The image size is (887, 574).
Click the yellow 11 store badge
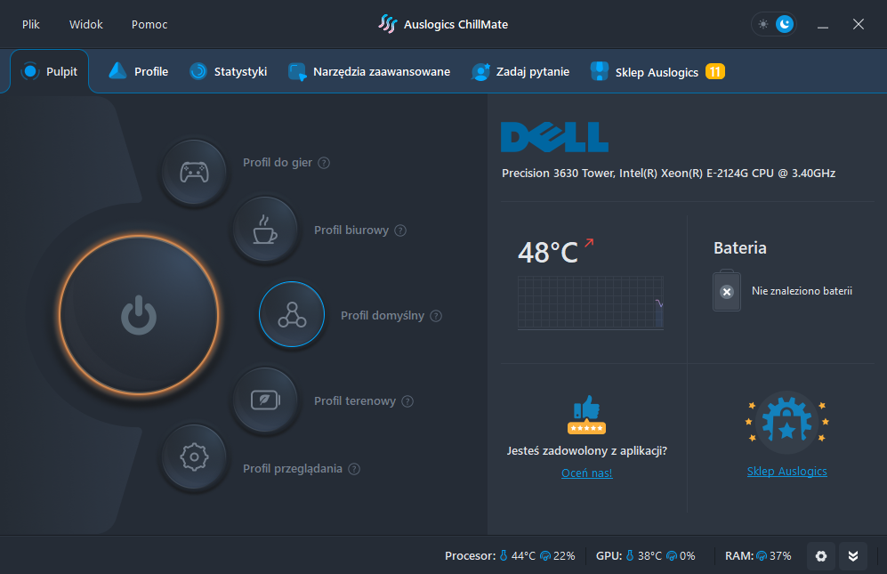pyautogui.click(x=715, y=71)
